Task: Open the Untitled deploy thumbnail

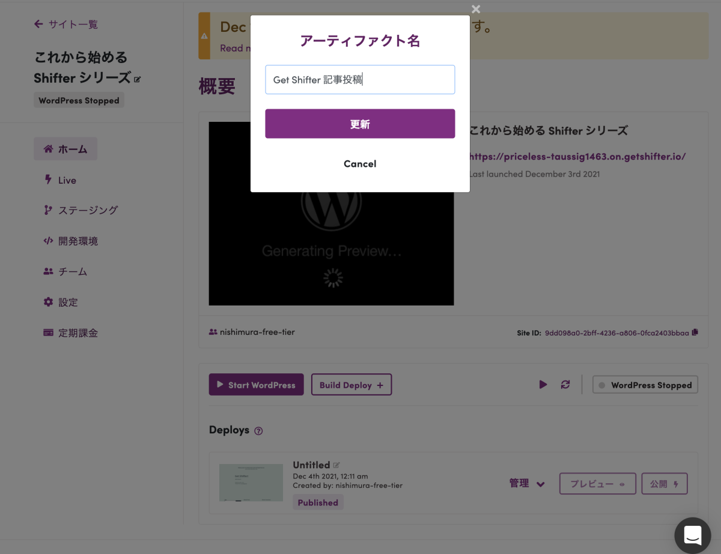Action: click(x=251, y=483)
